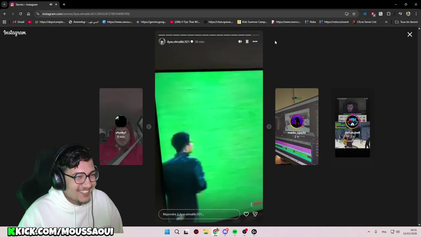Switch to Chrome on the taskbar
The image size is (421, 237).
[215, 232]
